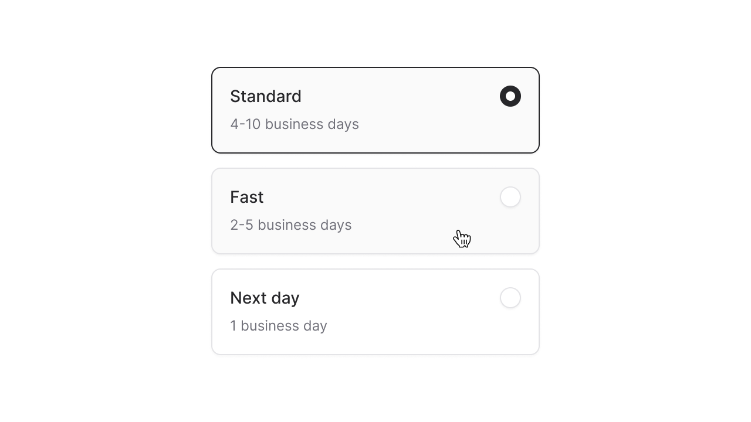Pick the 1 business day shipping tier
Viewport: 751px width, 422px height.
(x=375, y=313)
